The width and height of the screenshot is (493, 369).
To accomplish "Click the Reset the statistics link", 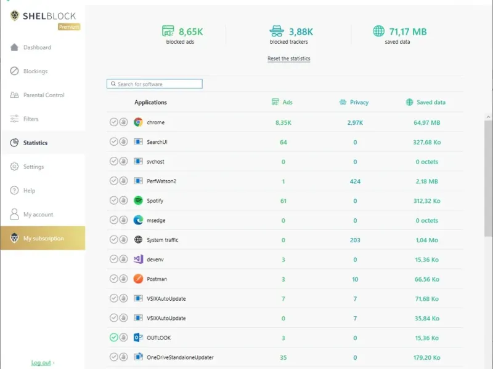I will 288,59.
